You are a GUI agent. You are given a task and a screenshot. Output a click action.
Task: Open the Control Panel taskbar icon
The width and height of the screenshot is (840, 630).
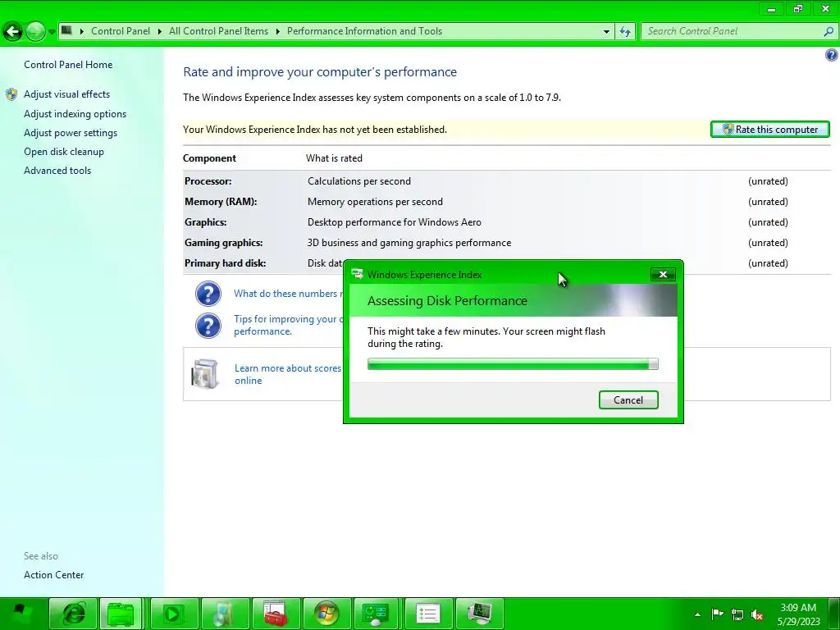click(376, 614)
